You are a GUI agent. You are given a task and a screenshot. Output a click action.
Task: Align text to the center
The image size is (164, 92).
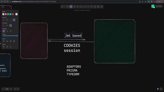coord(7,31)
